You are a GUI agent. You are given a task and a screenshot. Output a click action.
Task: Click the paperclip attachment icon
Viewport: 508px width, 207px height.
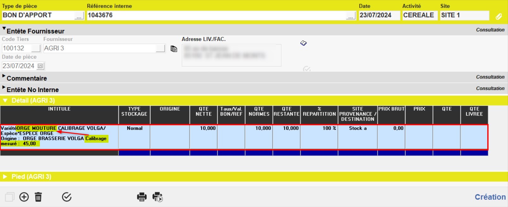[x=499, y=16]
